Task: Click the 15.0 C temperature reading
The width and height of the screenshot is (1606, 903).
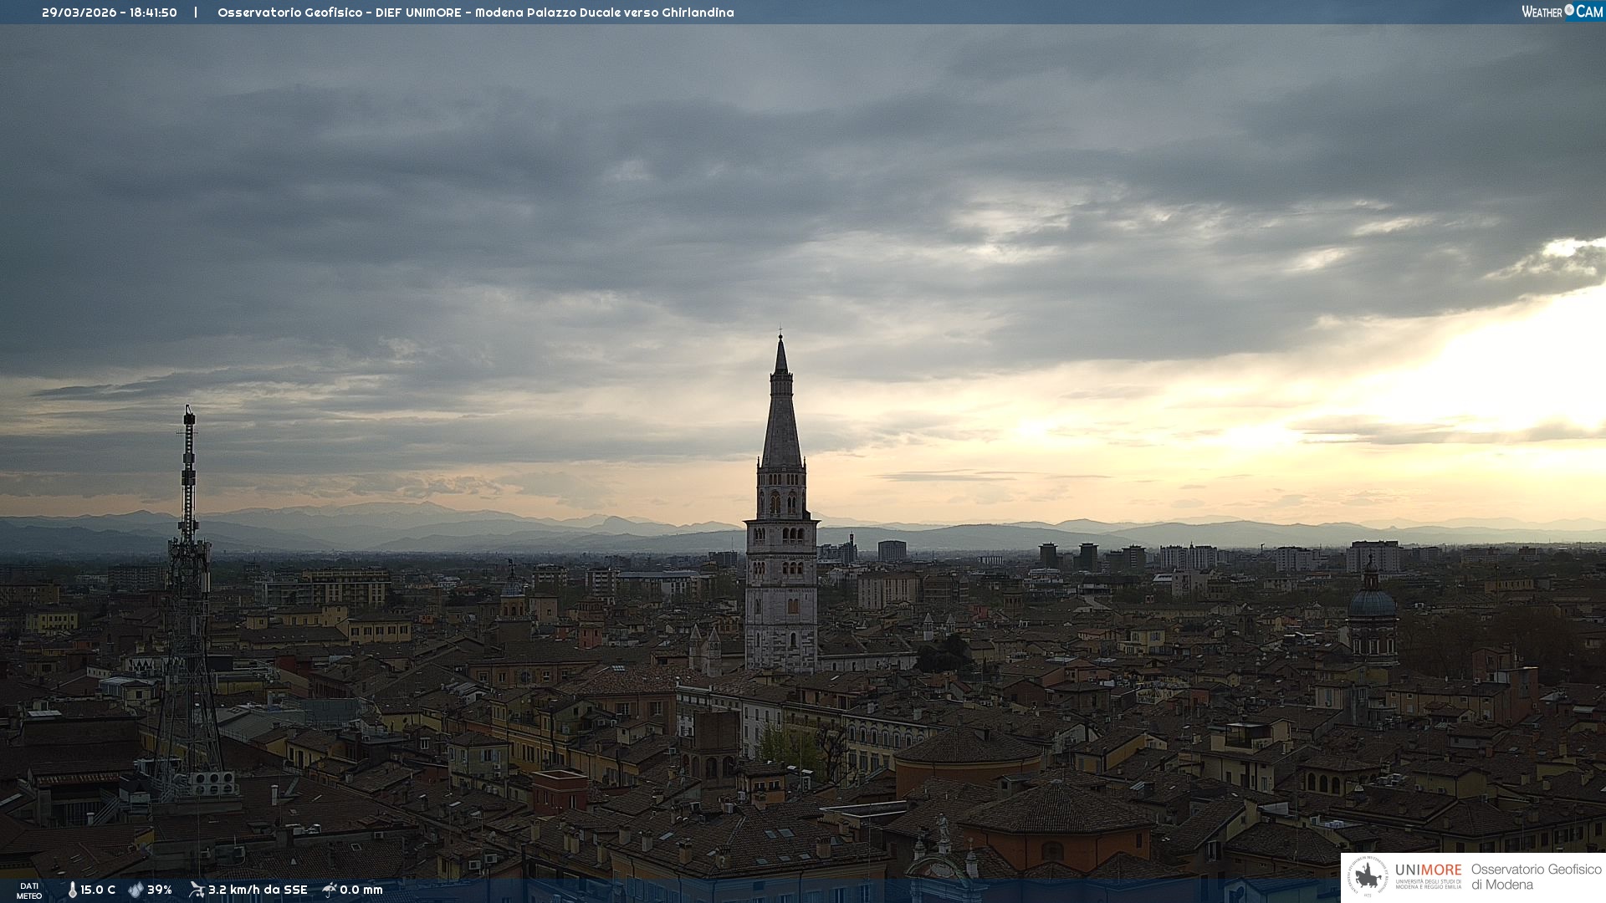Action: click(x=98, y=890)
